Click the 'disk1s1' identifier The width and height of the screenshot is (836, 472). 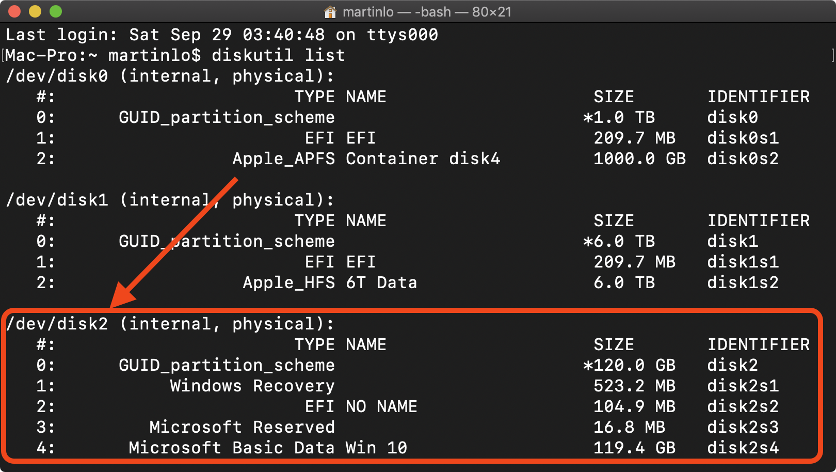pyautogui.click(x=743, y=262)
